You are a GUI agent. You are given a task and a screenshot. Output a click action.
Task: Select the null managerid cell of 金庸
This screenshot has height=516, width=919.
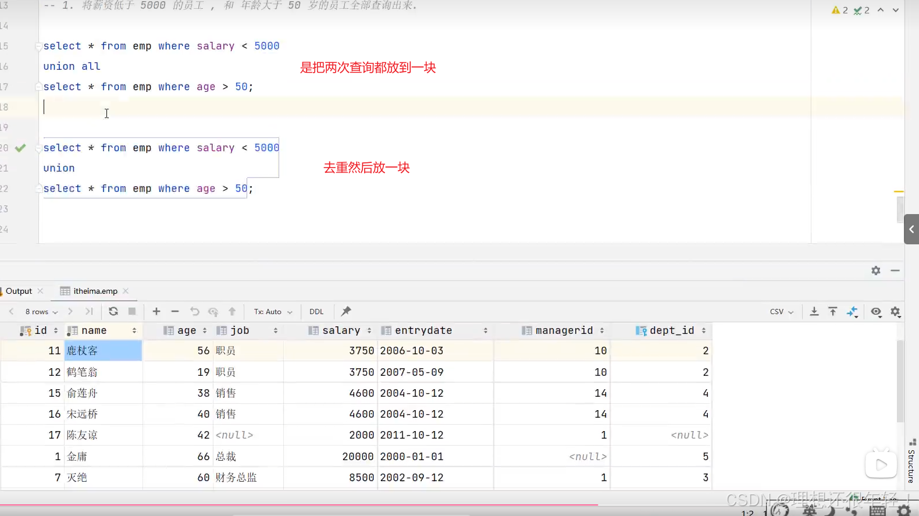552,457
